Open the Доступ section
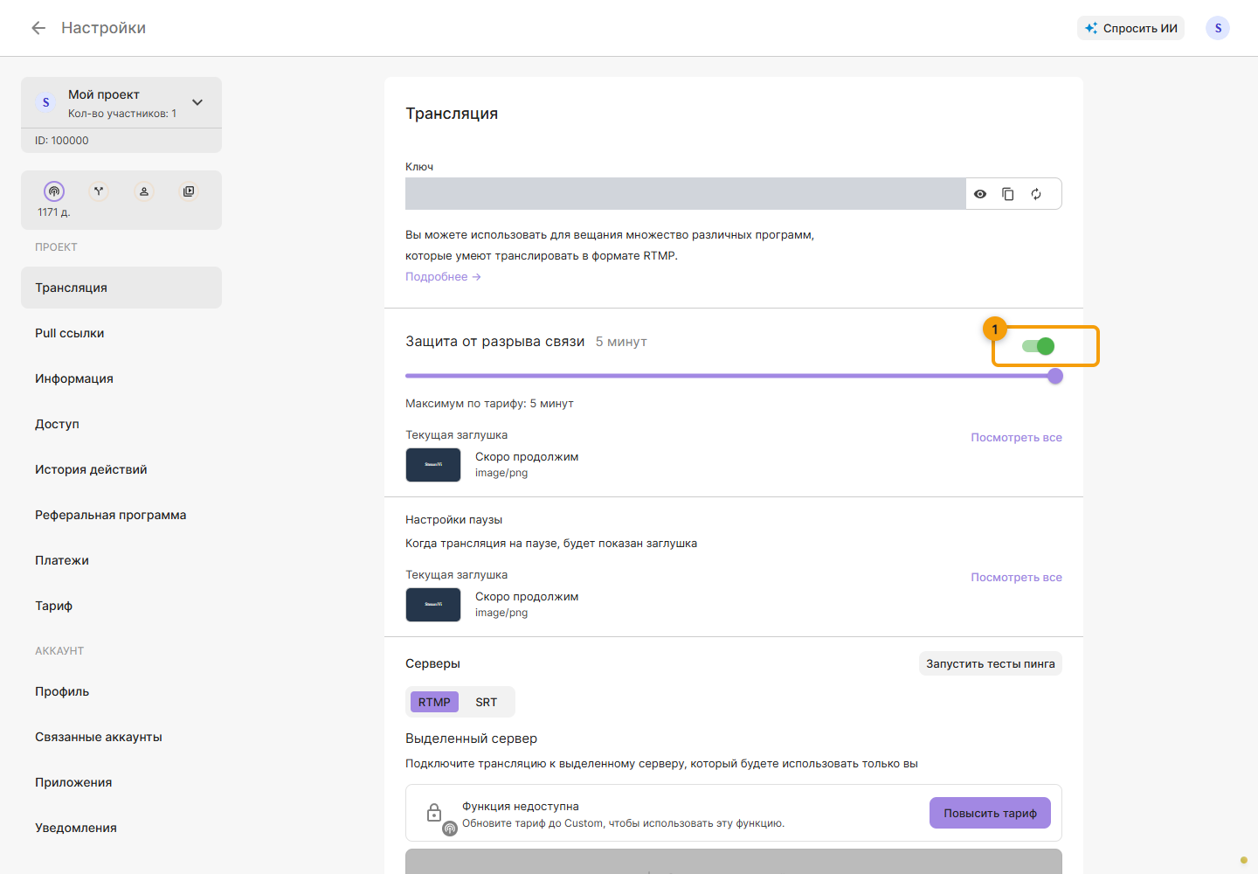The image size is (1258, 874). coord(121,424)
